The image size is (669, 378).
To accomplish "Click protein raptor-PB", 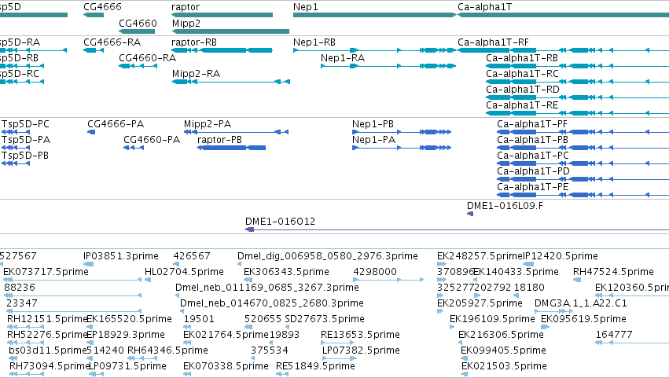I will (220, 140).
